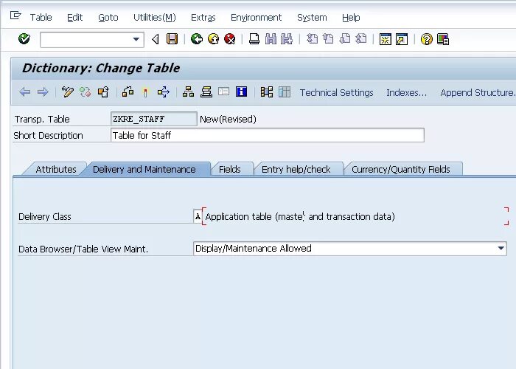Viewport: 516px width, 369px height.
Task: Open Technical Settings
Action: point(336,92)
